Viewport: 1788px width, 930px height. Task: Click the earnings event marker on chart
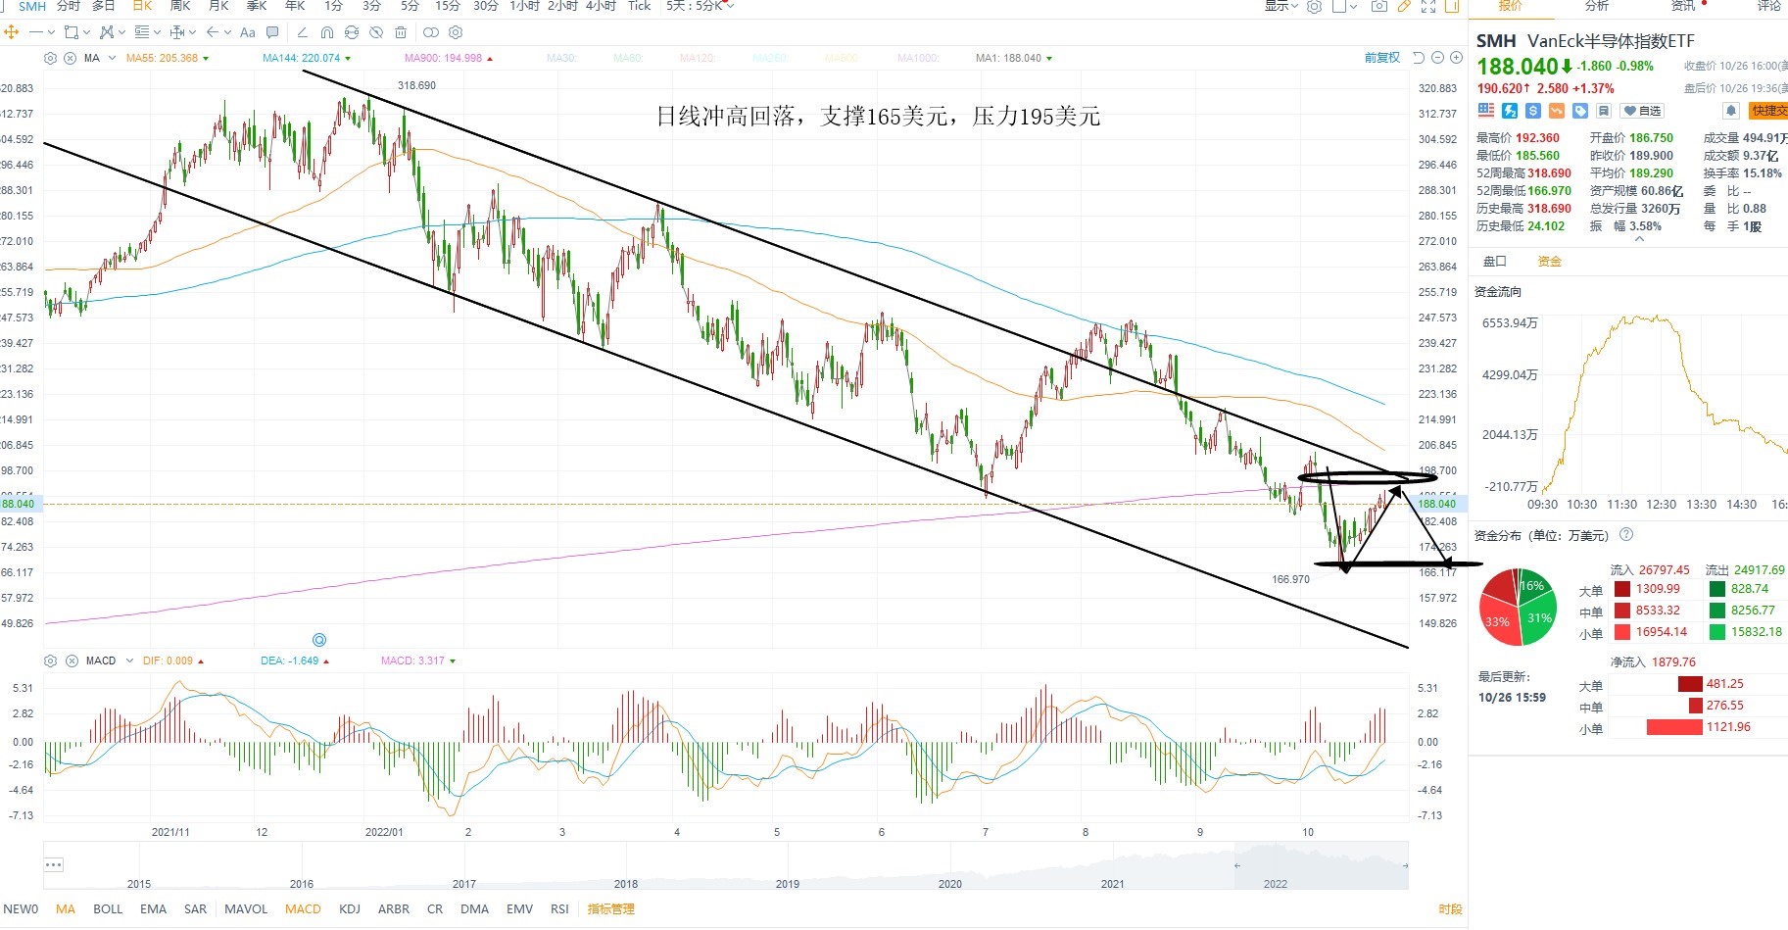coord(318,639)
